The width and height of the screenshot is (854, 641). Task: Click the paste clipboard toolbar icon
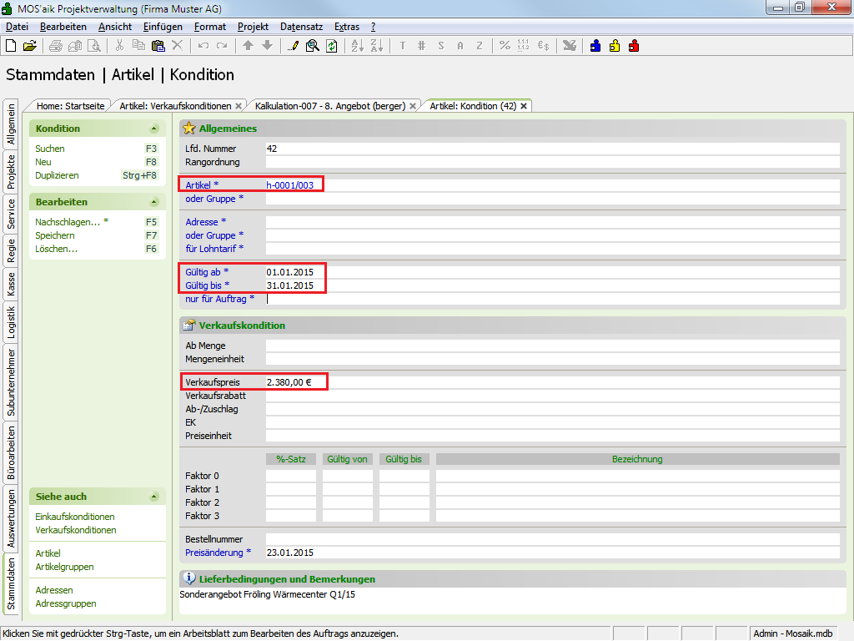pos(158,46)
